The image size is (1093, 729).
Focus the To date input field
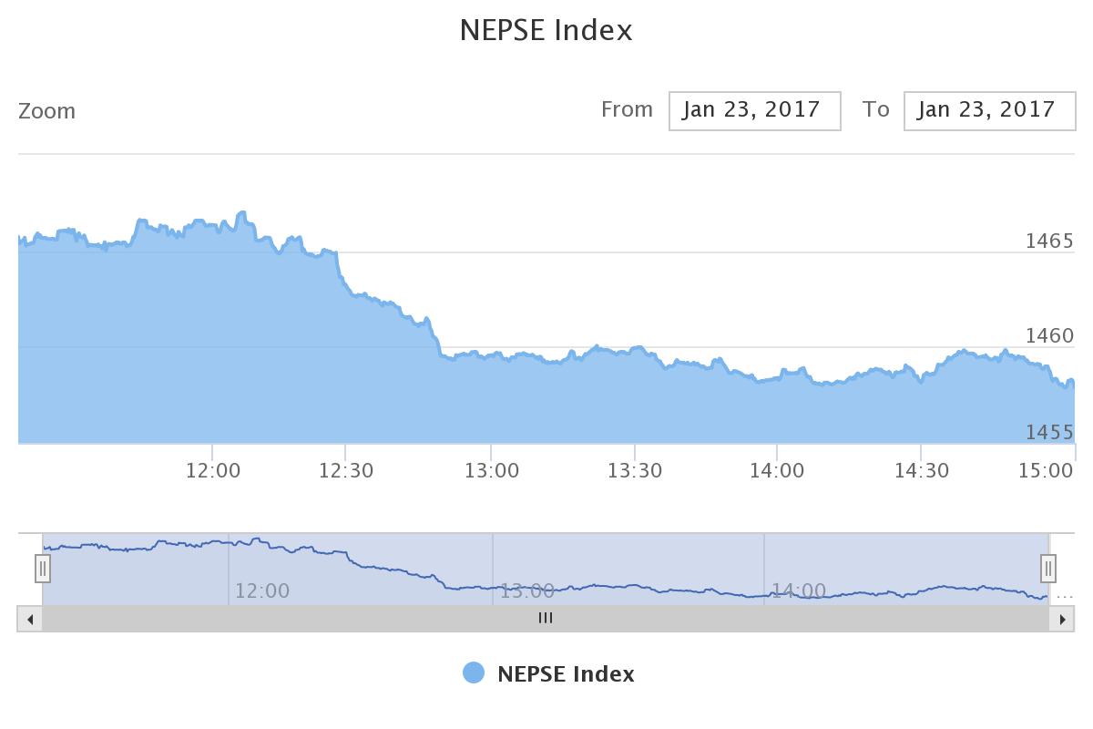989,110
